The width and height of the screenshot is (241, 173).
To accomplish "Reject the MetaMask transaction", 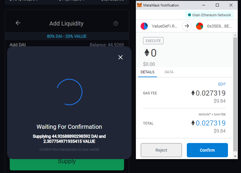I will click(161, 150).
